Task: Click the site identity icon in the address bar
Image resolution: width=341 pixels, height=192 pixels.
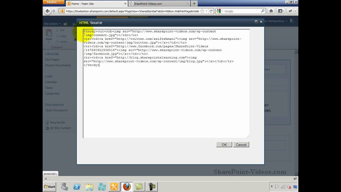Action: pyautogui.click(x=62, y=11)
